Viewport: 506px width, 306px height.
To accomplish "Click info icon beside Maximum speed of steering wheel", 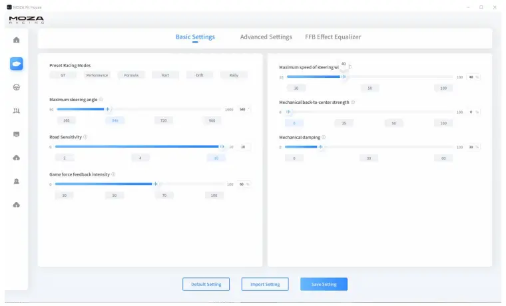I will click(x=350, y=67).
